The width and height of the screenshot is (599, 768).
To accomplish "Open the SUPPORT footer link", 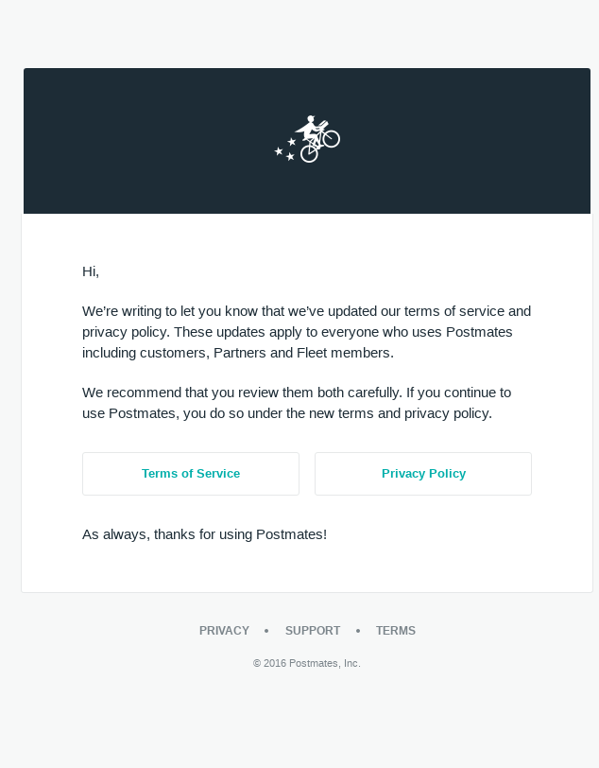I will [313, 630].
